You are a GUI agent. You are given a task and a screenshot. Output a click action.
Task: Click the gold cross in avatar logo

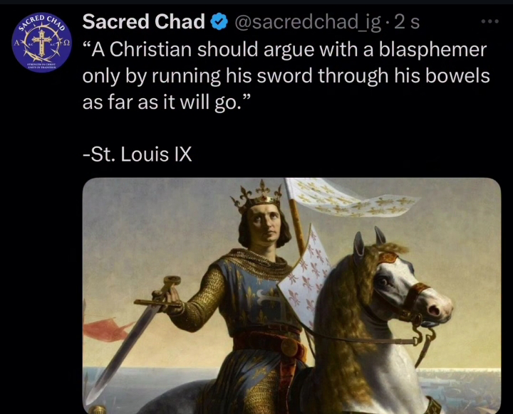(41, 43)
